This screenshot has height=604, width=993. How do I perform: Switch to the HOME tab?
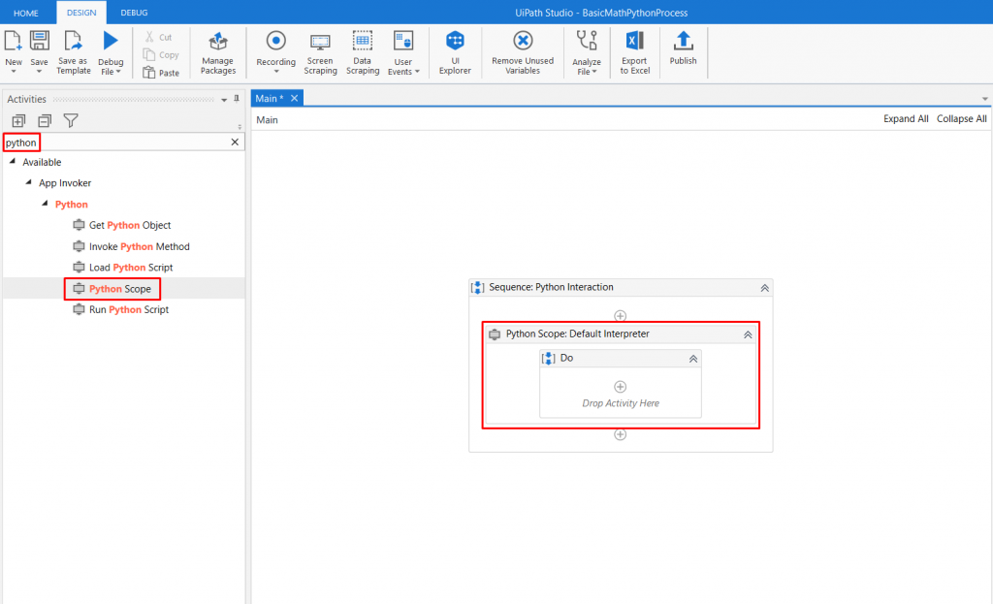[x=26, y=13]
